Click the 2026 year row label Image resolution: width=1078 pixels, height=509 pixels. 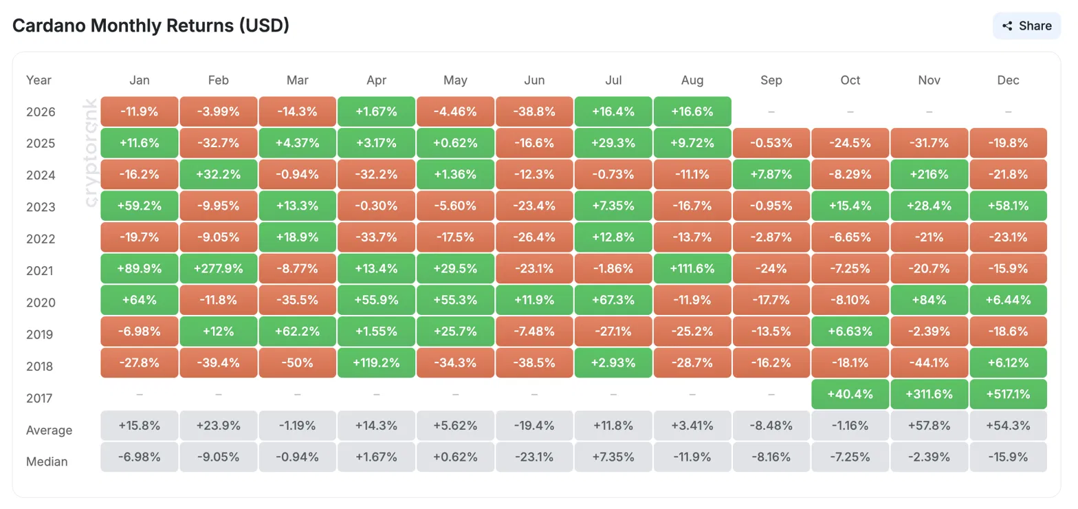click(41, 112)
